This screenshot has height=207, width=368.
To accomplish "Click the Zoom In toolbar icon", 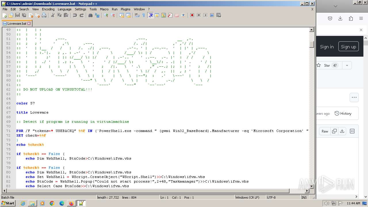I will click(106, 15).
